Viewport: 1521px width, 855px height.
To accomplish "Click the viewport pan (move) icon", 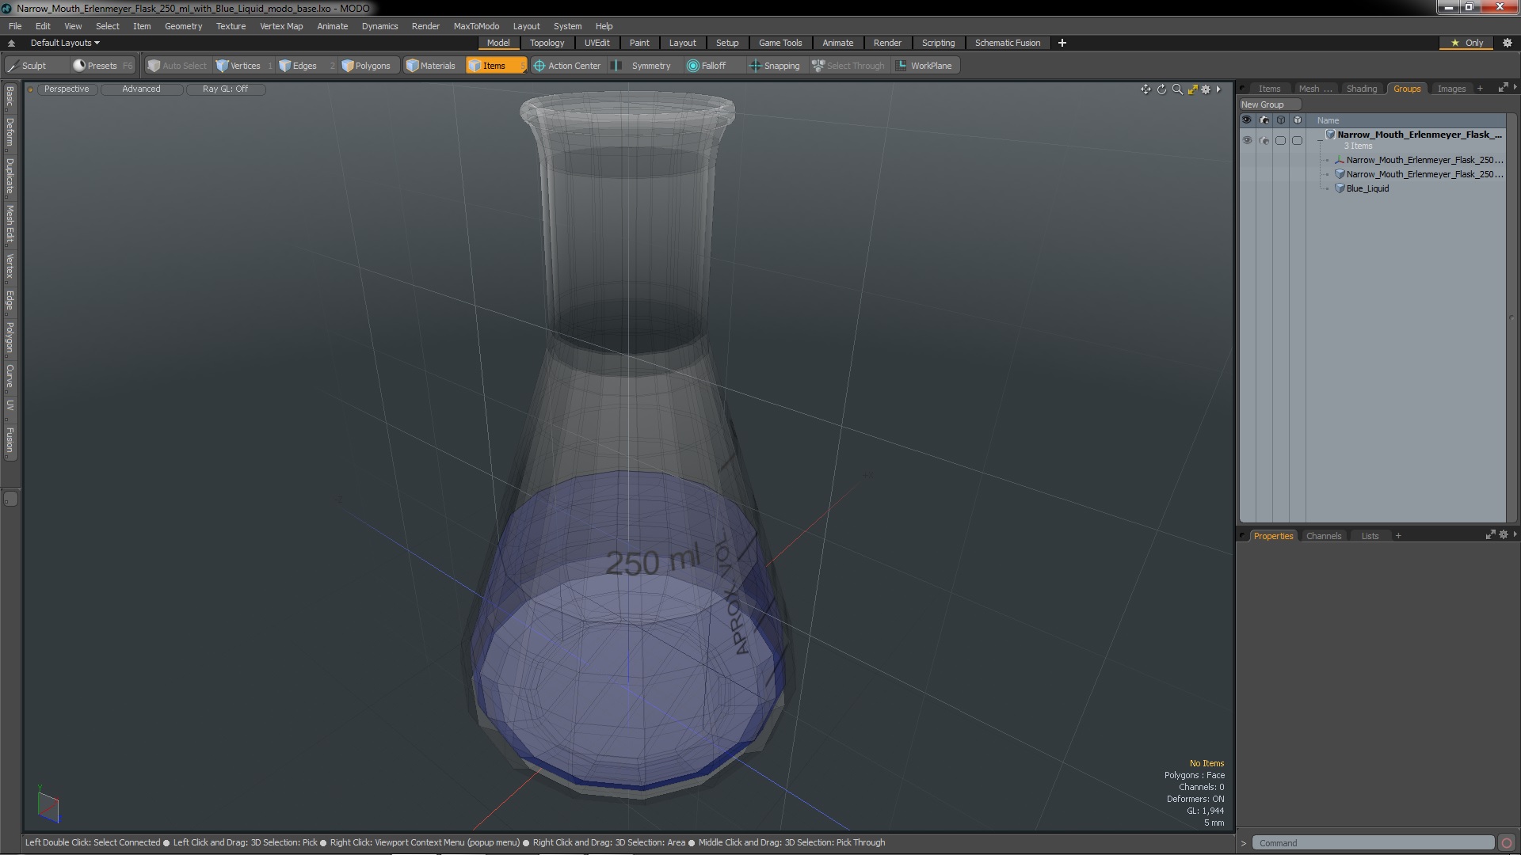I will click(x=1146, y=89).
